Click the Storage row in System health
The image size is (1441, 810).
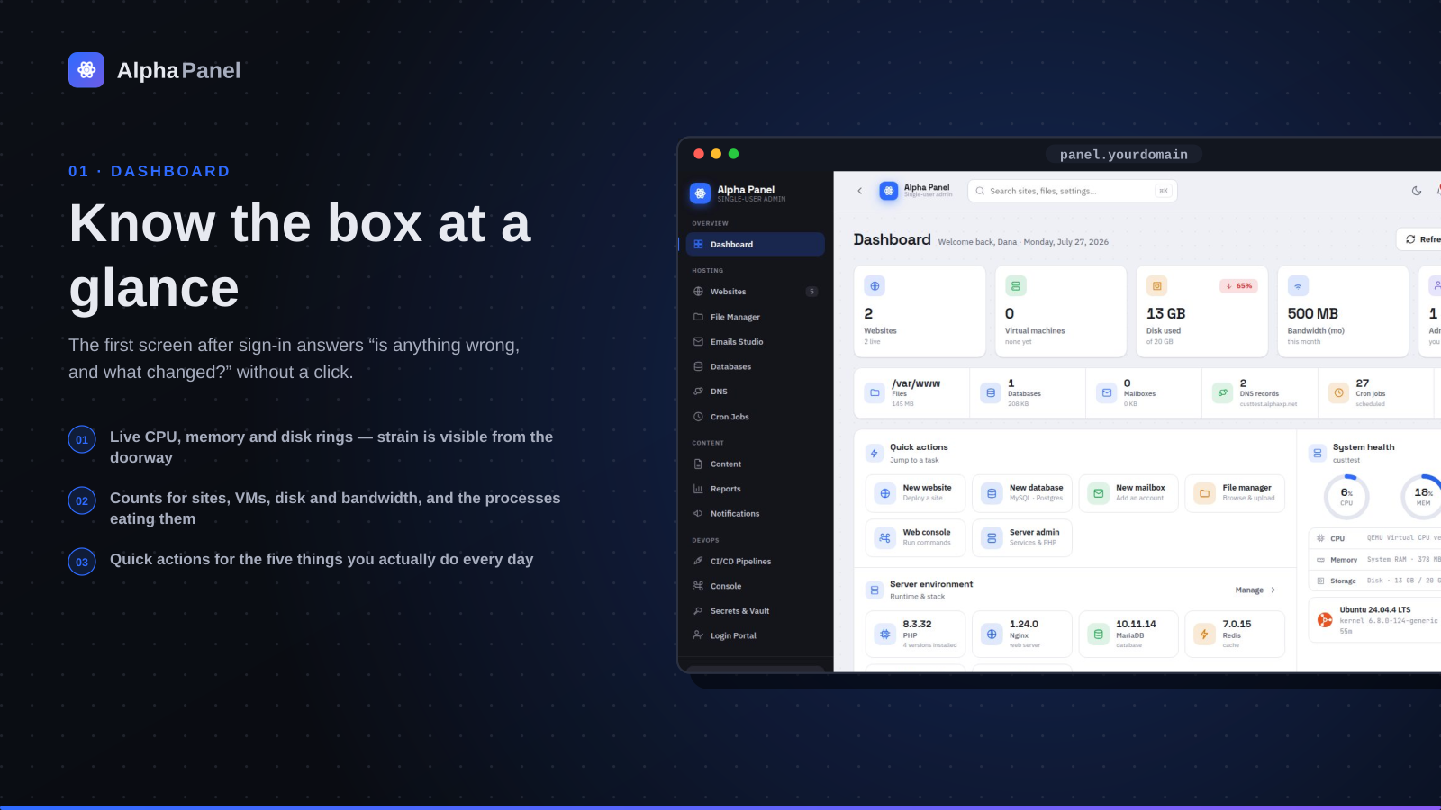pyautogui.click(x=1375, y=580)
